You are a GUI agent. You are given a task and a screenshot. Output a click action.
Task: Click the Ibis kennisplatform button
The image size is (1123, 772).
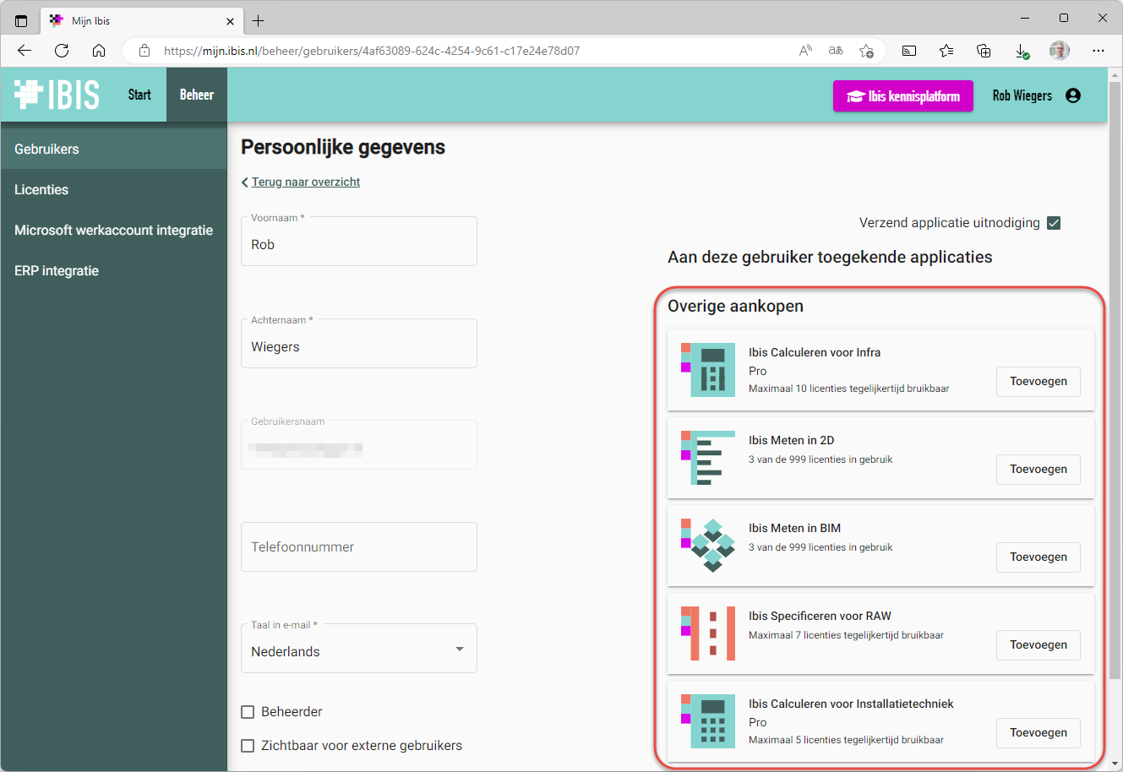point(903,96)
